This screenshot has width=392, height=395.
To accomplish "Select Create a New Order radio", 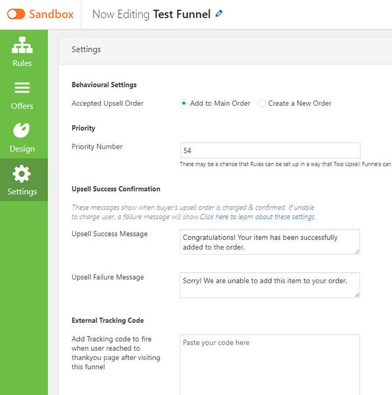I will tap(262, 104).
